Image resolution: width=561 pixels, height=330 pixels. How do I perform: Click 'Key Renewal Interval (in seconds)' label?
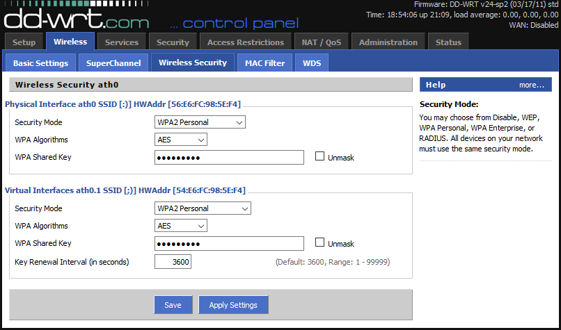coord(72,262)
